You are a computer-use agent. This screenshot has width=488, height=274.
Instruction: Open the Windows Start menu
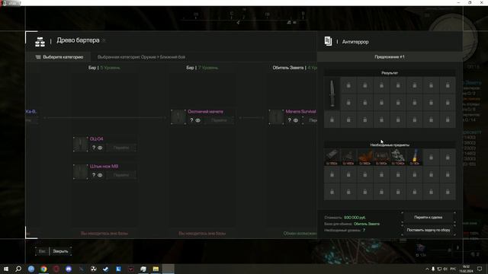(x=6, y=269)
